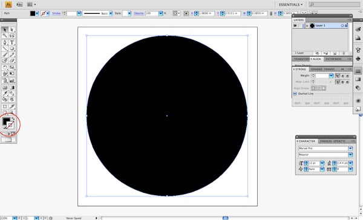The image size is (363, 220).
Task: Create new layer in Layers panel
Action: pos(335,53)
